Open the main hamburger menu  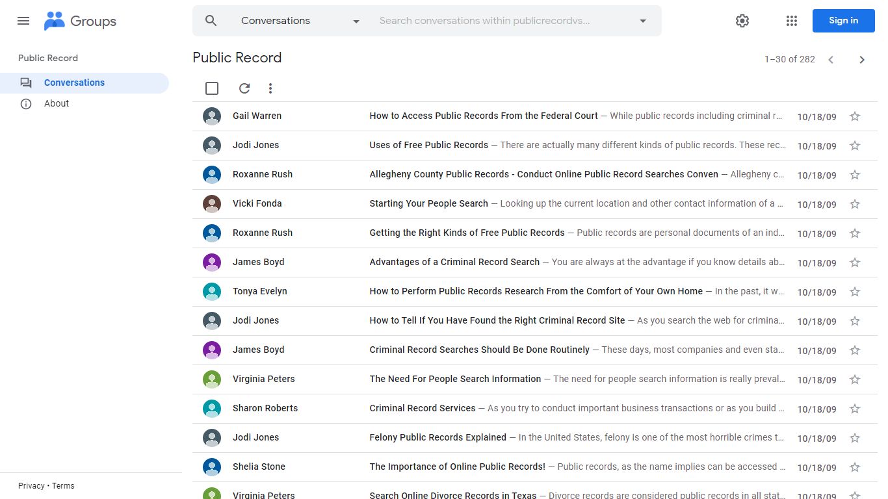click(x=23, y=21)
